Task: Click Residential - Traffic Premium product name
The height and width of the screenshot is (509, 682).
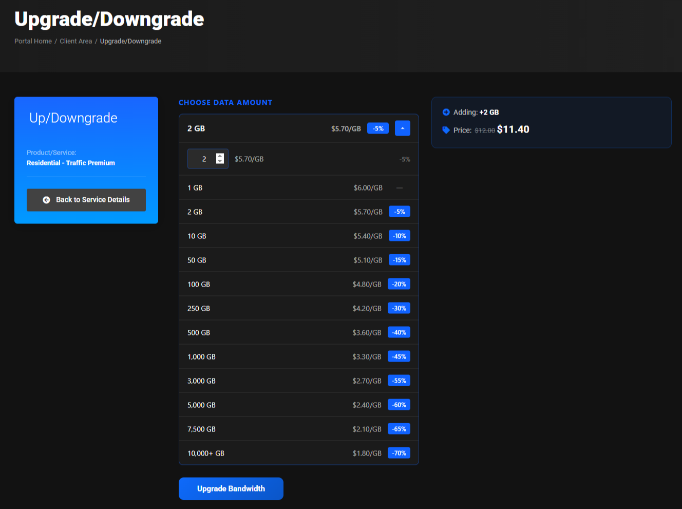Action: (71, 163)
